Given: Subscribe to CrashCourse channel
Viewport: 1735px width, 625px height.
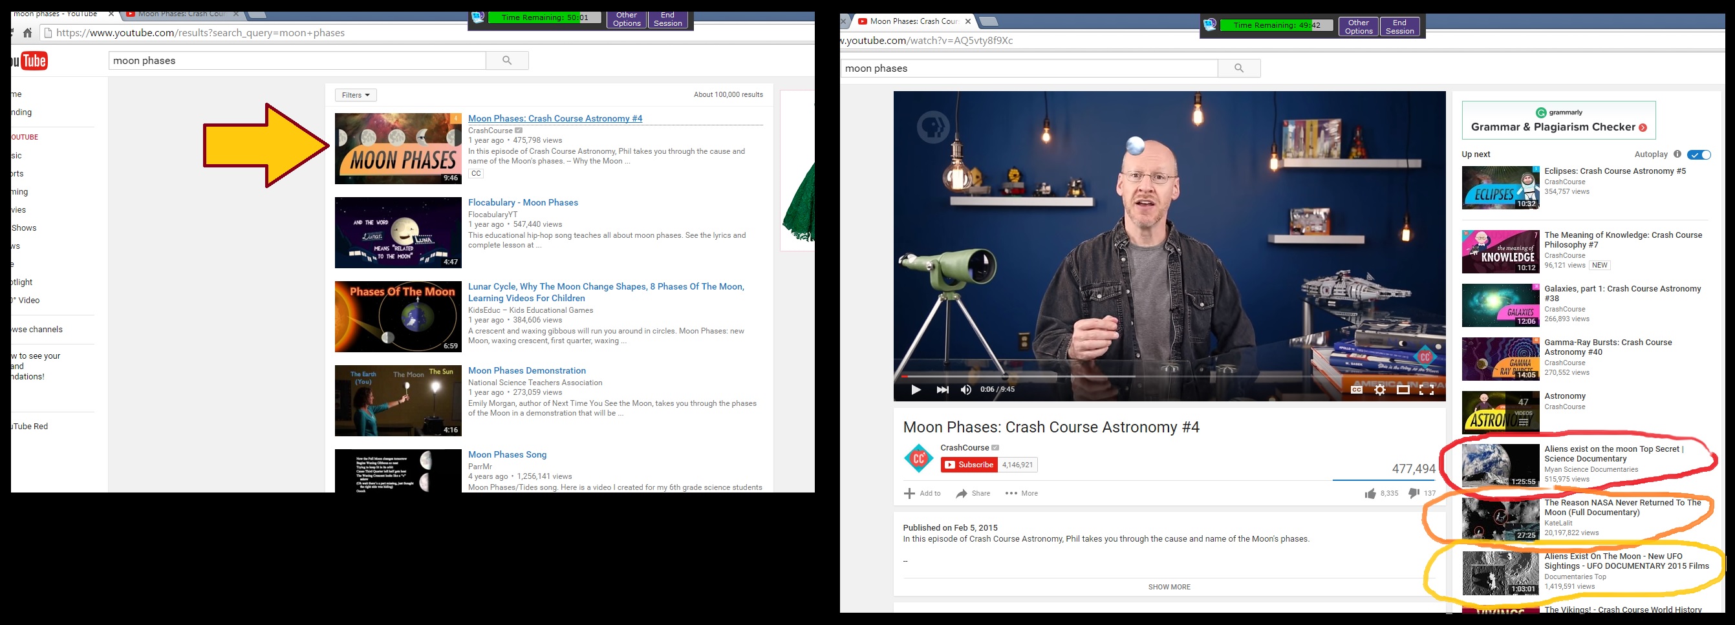Looking at the screenshot, I should click(969, 465).
